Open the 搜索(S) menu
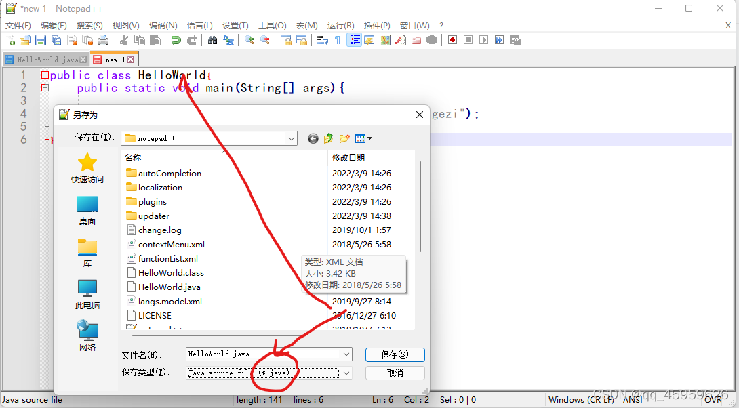This screenshot has height=408, width=739. (89, 26)
